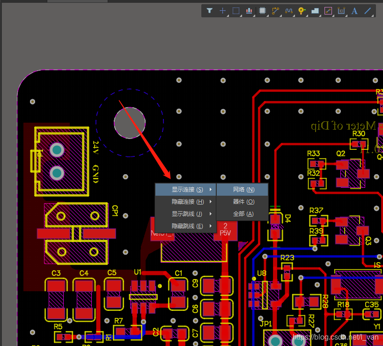This screenshot has width=383, height=346.
Task: Select designator Q3
Action: [x=368, y=241]
